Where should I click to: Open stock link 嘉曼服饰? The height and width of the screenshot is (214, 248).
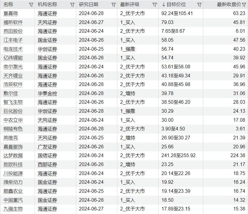[13, 147]
